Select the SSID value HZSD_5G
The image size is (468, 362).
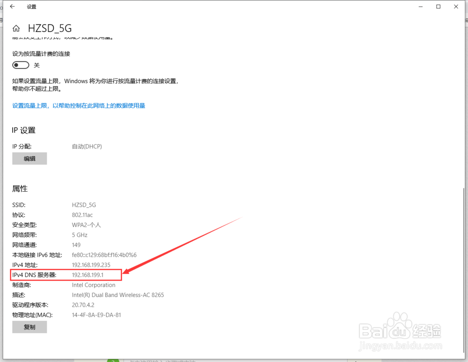pos(84,205)
